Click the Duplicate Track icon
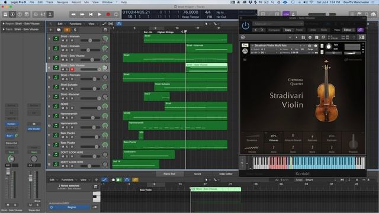379x213 pixels. 59,30
